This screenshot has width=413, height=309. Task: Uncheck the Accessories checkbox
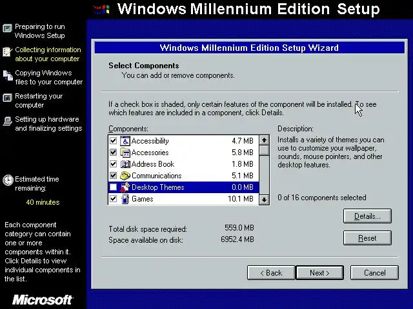[114, 153]
